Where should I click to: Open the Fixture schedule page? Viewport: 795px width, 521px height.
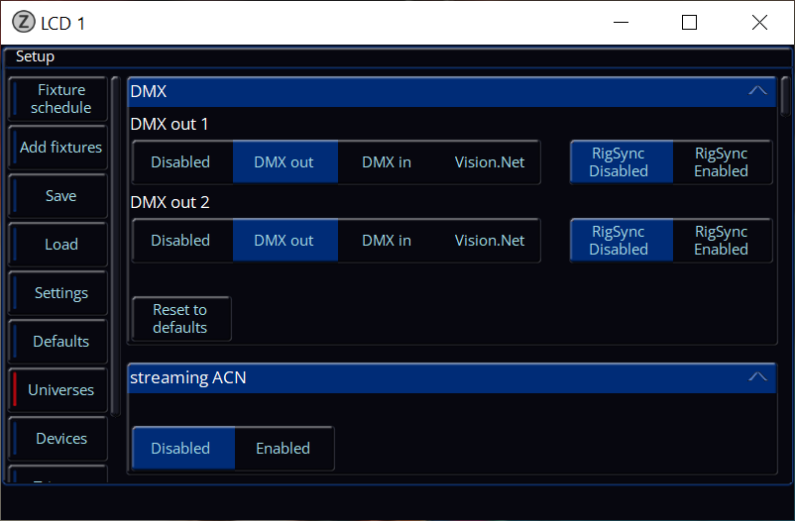pyautogui.click(x=60, y=99)
